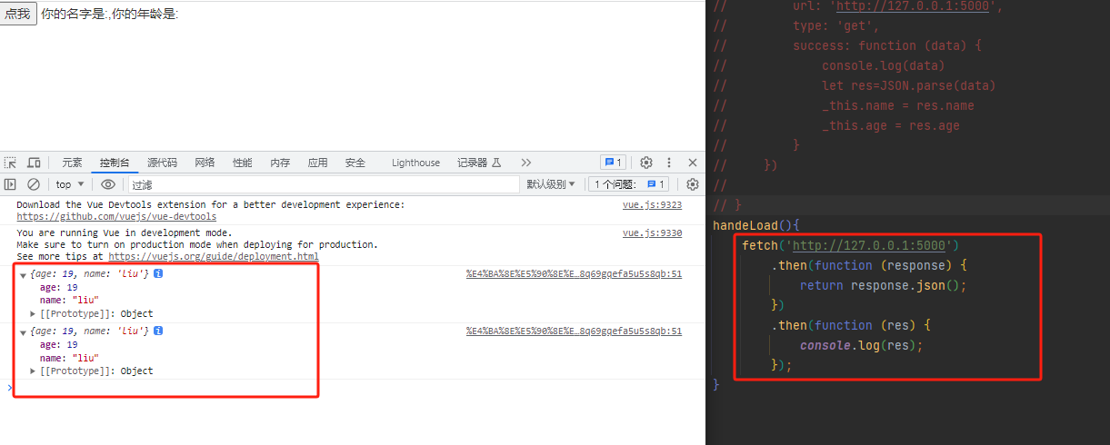Click the info icon on first logged object
The width and height of the screenshot is (1110, 445).
point(158,273)
